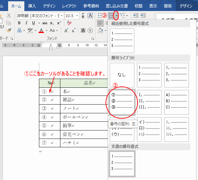The height and width of the screenshot is (180, 198).
Task: Open the font color dropdown arrow
Action: [x=46, y=31]
